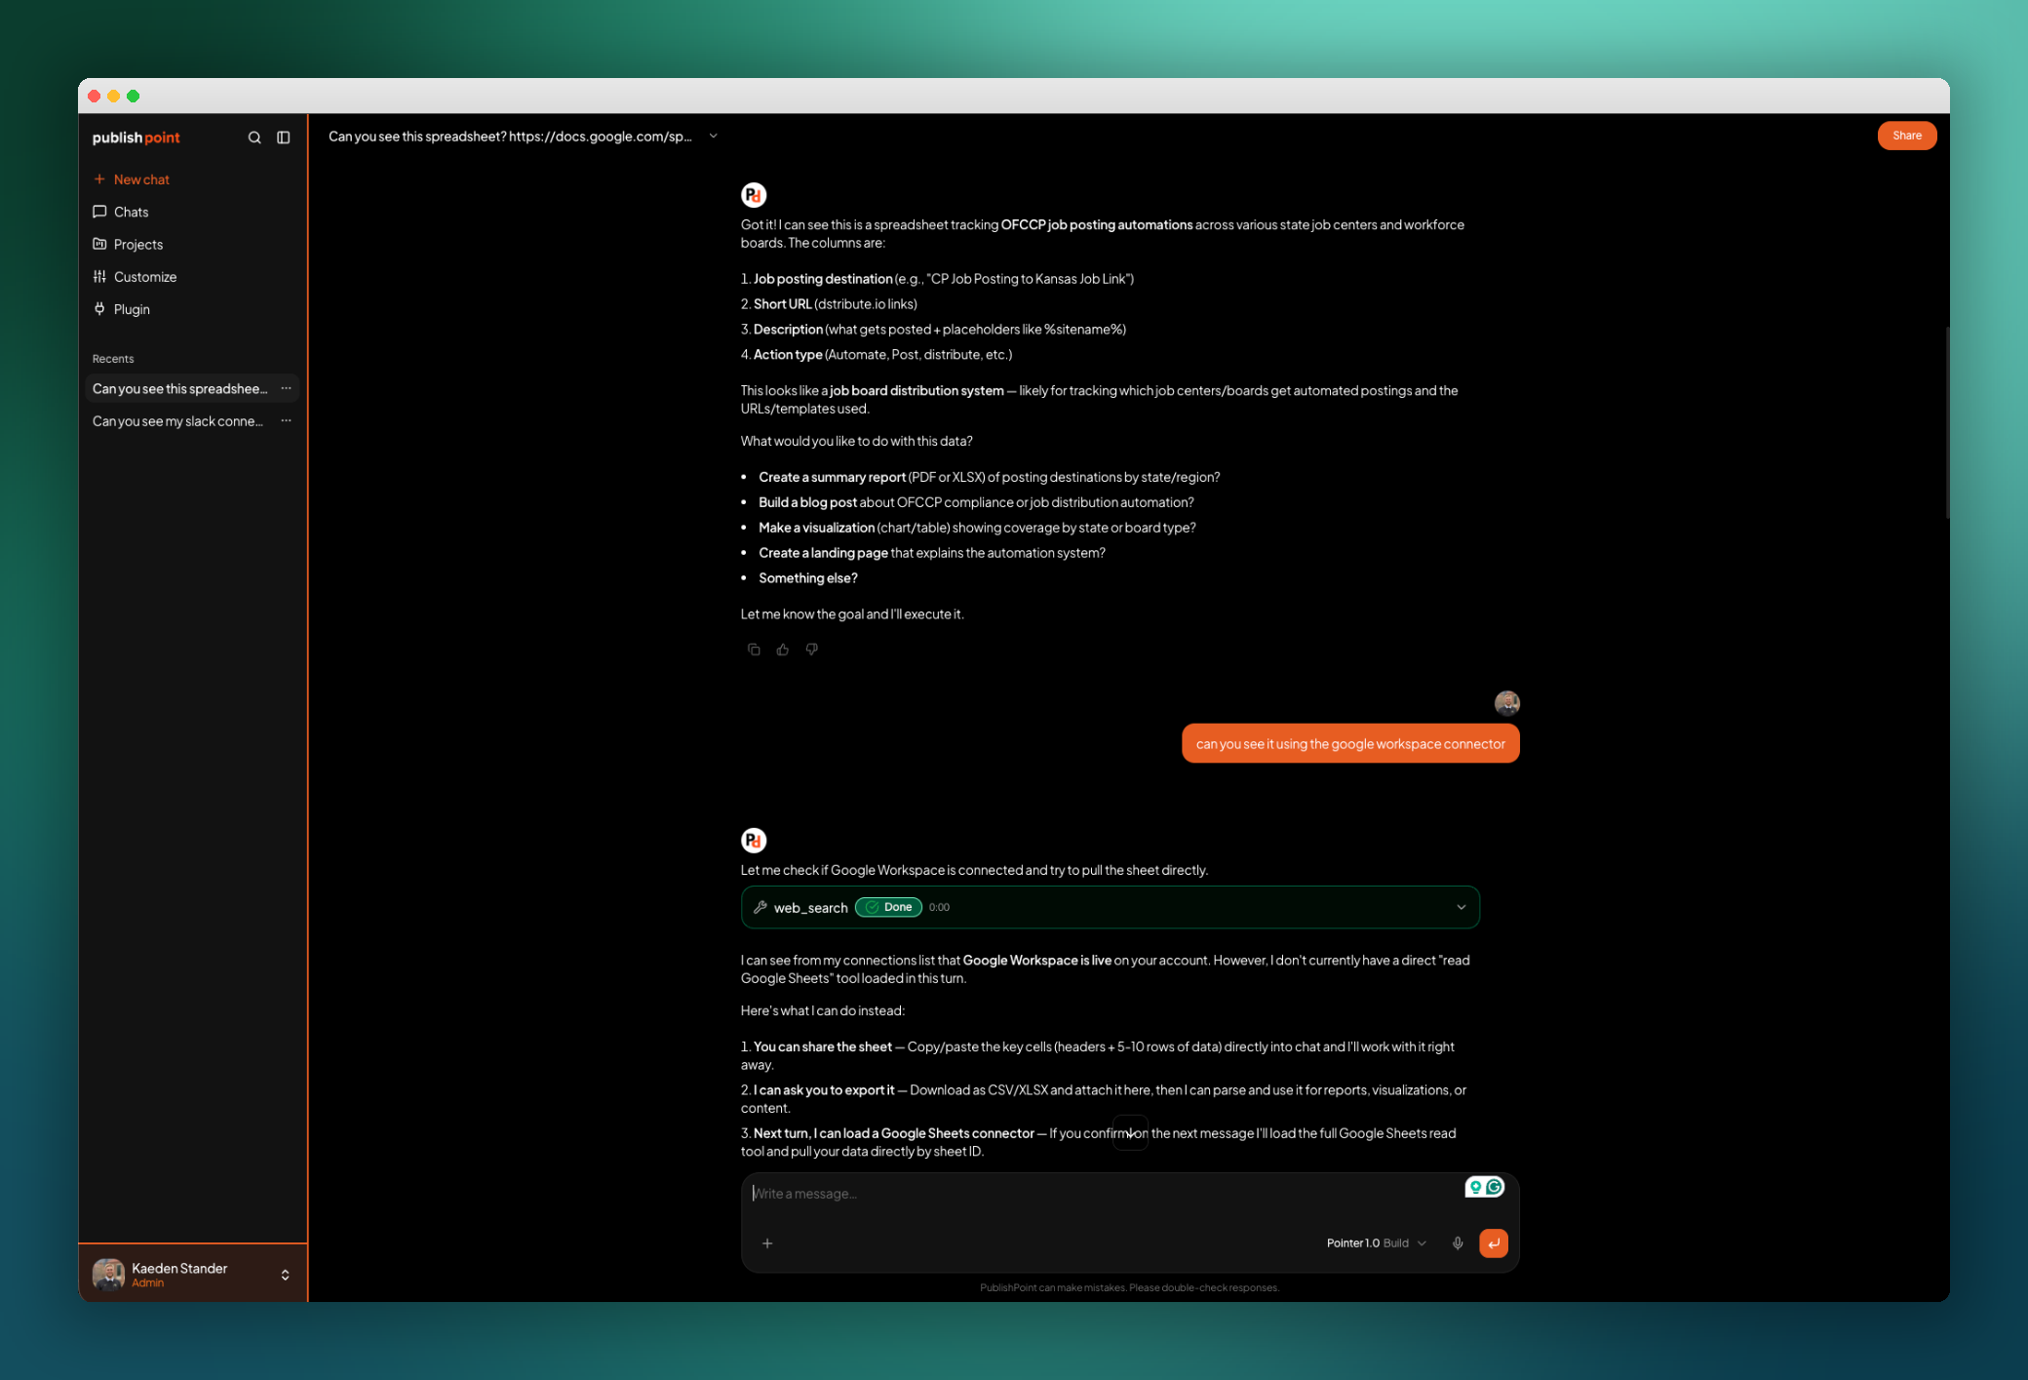
Task: Expand the chat title dropdown chevron
Action: (714, 137)
